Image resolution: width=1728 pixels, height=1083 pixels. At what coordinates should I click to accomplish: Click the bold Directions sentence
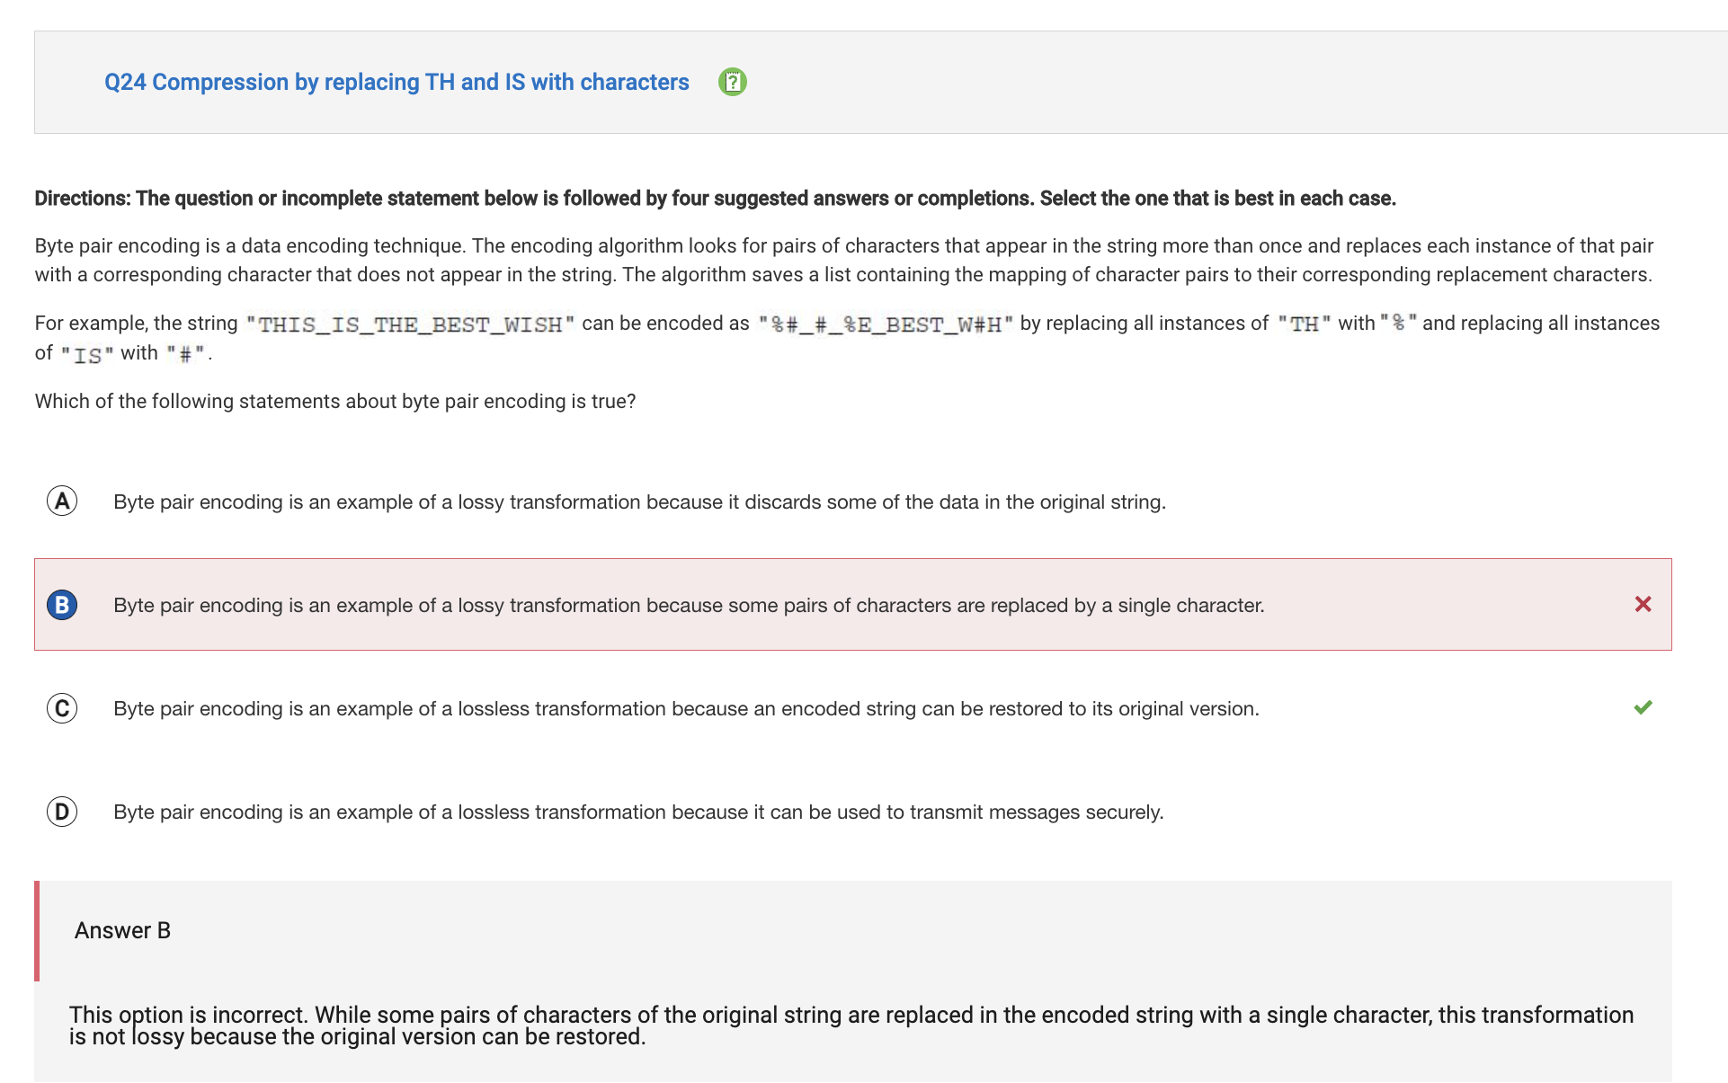coord(715,199)
